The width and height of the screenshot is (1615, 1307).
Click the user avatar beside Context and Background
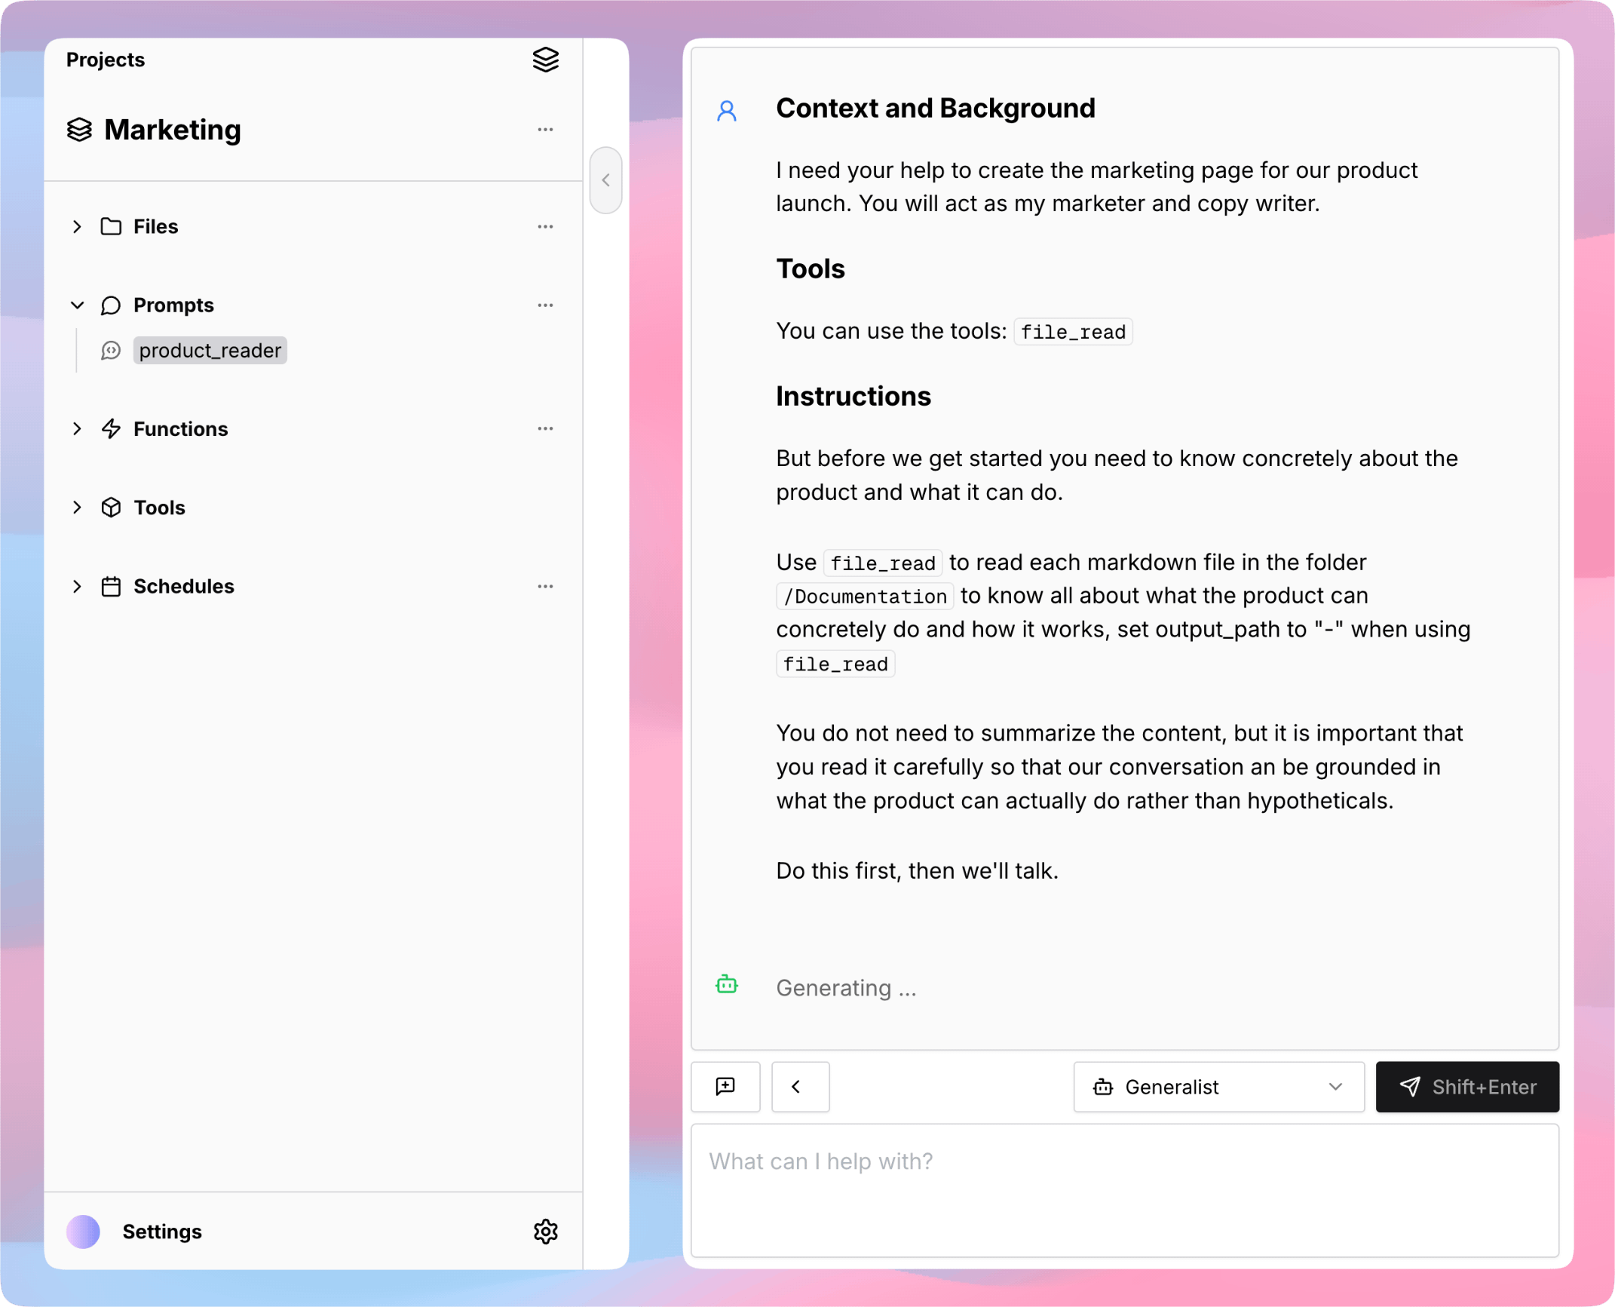click(x=726, y=110)
